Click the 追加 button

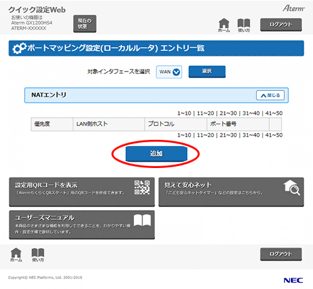156,154
